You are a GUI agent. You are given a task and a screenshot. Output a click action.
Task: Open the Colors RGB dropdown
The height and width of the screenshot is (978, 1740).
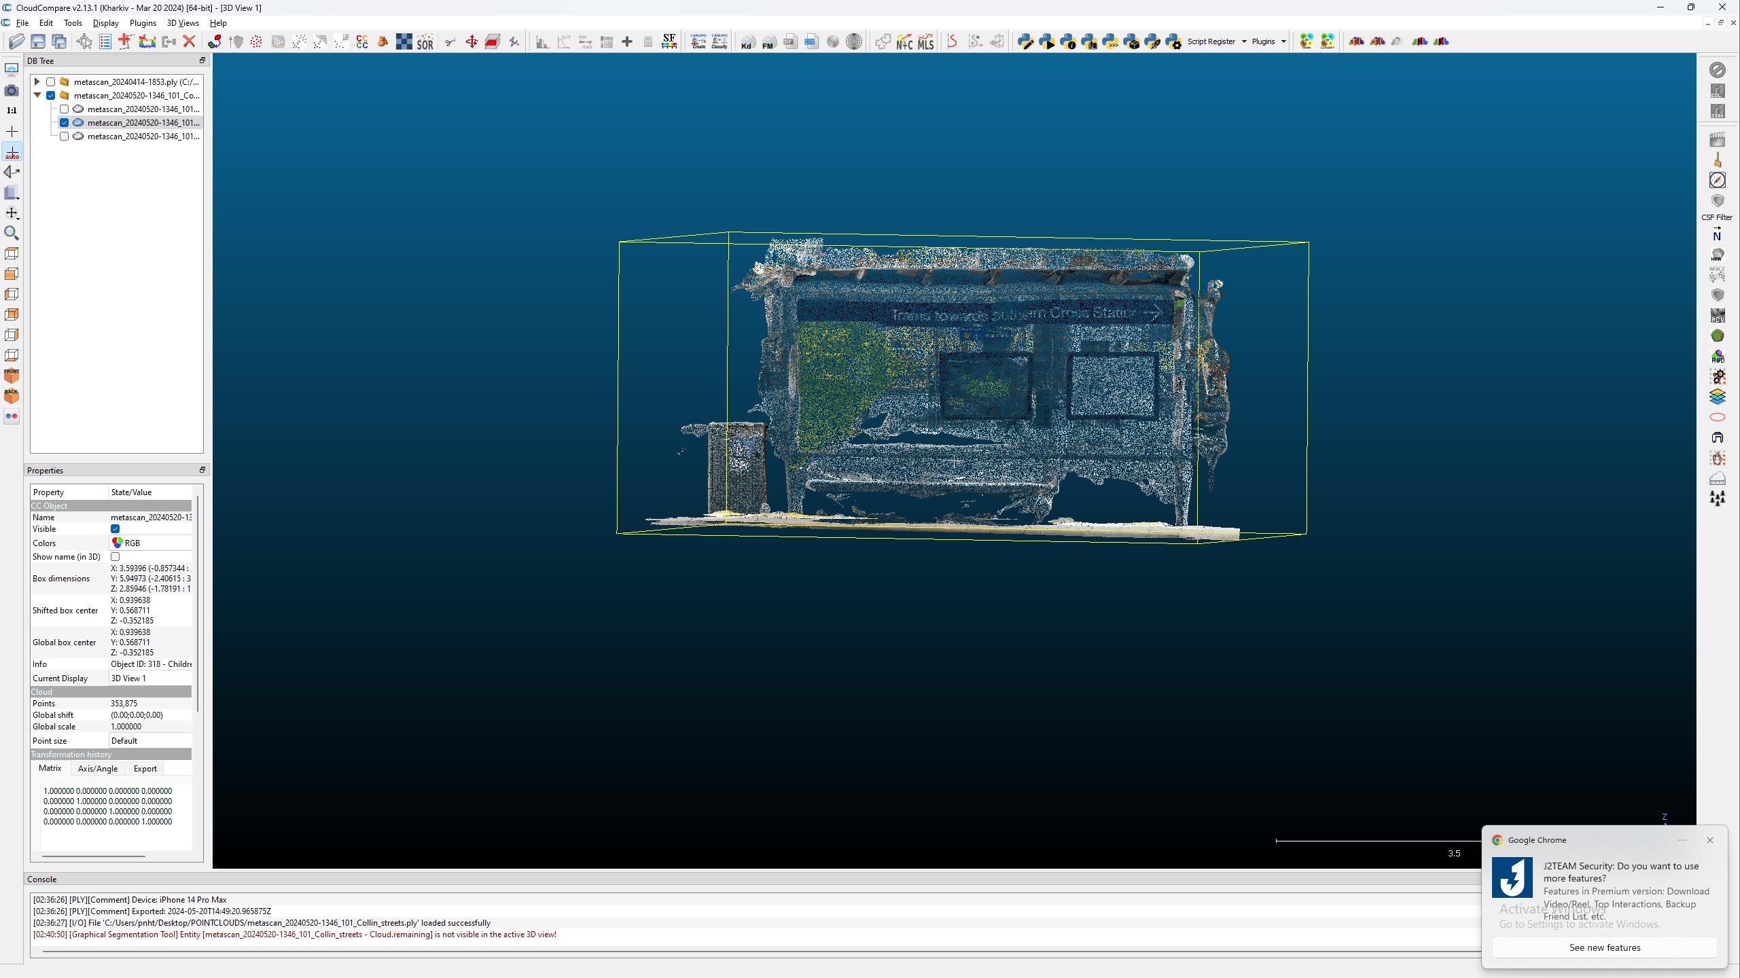tap(149, 543)
